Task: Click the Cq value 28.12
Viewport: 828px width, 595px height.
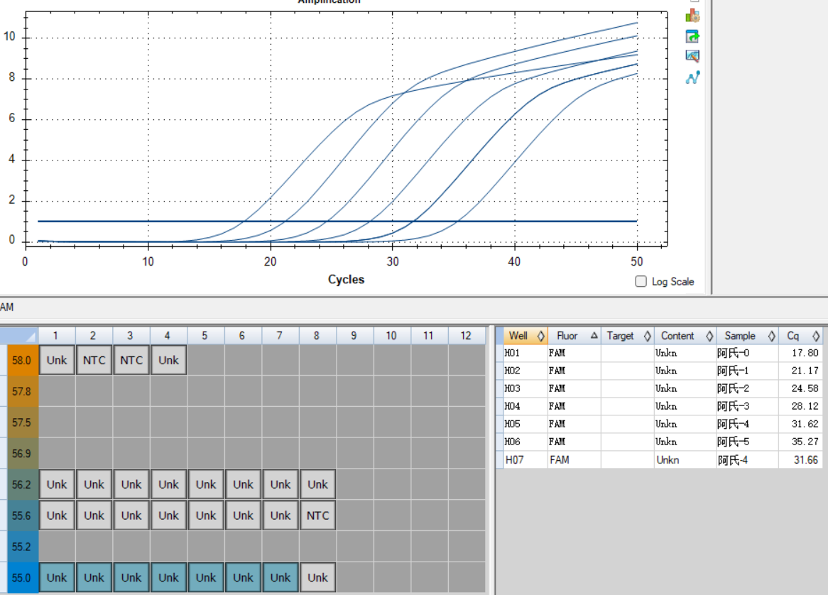Action: tap(805, 406)
